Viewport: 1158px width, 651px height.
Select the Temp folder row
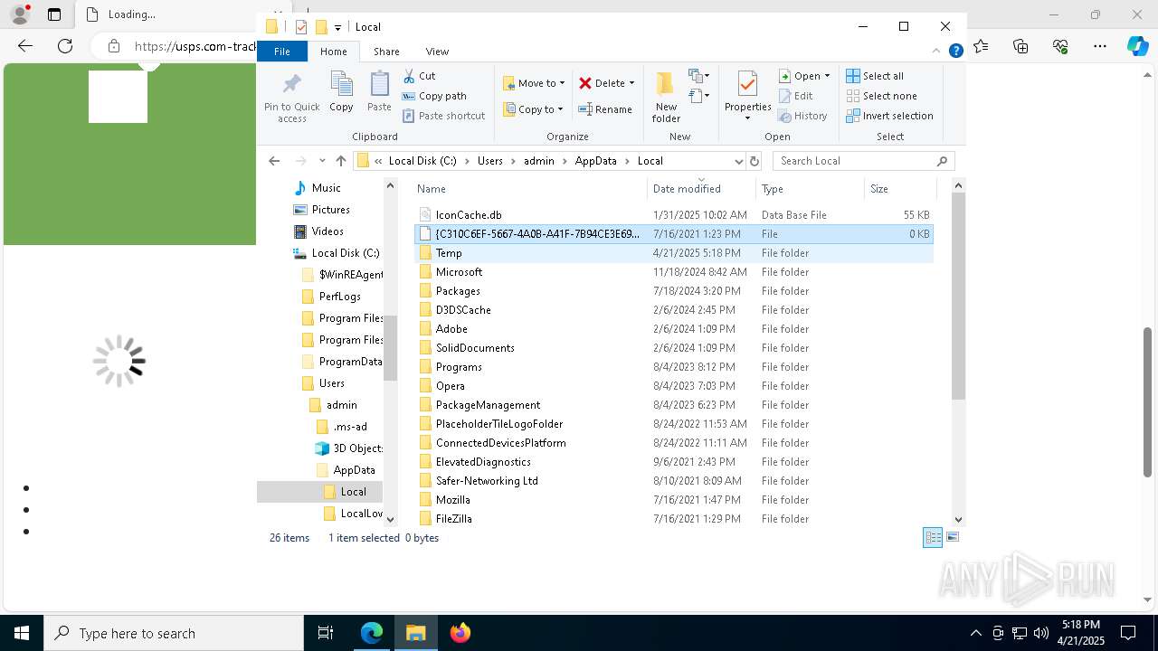pos(674,253)
